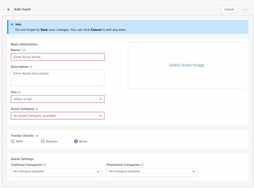Select the WIFI tracker radio button
The height and width of the screenshot is (188, 254).
pos(13,141)
